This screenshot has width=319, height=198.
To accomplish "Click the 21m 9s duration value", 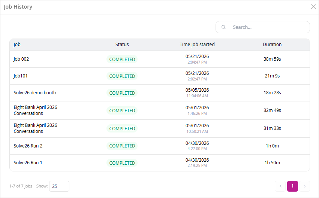I will pyautogui.click(x=272, y=76).
